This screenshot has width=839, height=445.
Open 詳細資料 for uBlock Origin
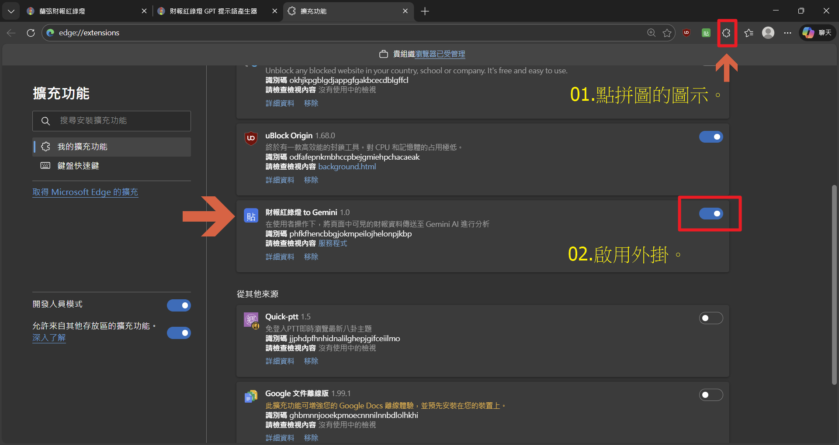280,180
